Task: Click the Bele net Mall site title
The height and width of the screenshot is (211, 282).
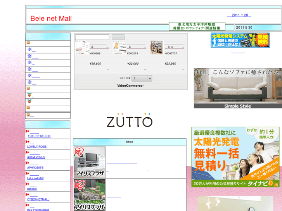Action: coord(51,19)
